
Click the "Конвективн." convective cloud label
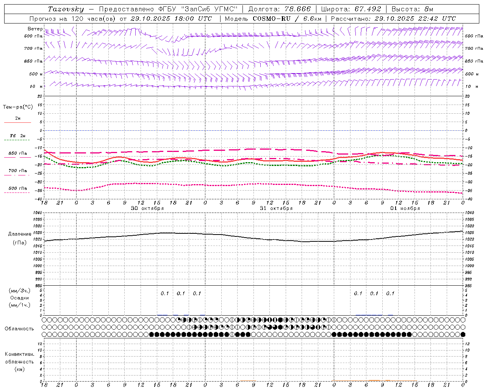pyautogui.click(x=19, y=354)
